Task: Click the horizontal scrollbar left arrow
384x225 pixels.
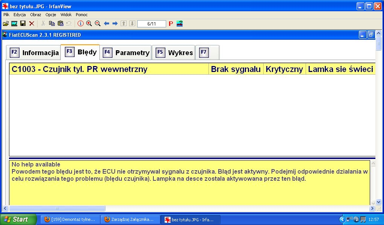Action: coord(5,208)
